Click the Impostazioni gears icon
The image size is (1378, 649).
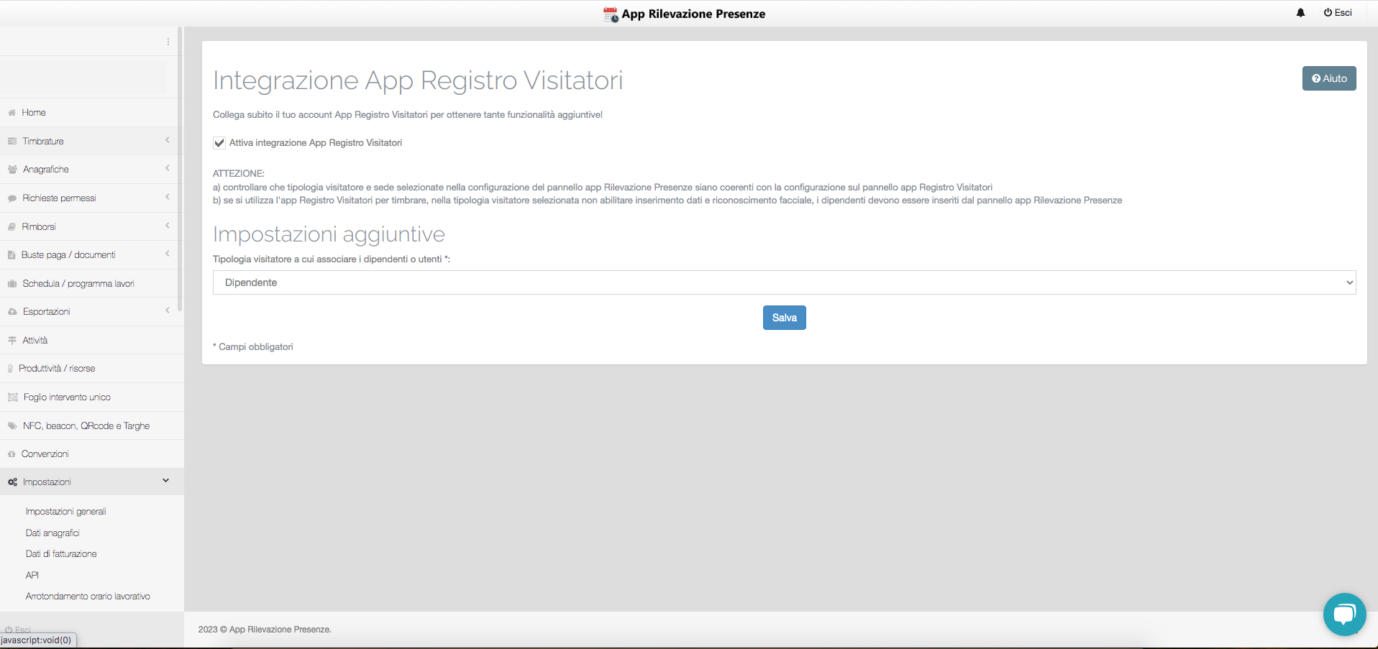tap(12, 482)
